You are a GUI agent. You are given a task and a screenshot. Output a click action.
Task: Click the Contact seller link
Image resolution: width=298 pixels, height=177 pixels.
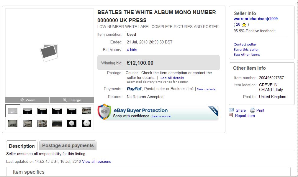click(x=245, y=45)
